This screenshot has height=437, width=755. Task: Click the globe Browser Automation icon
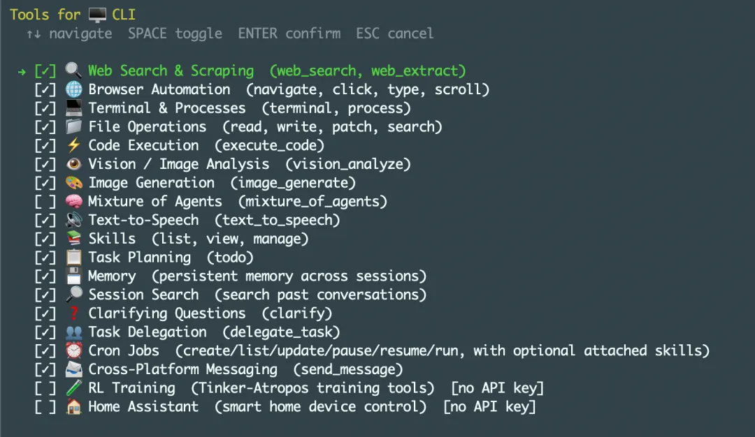point(73,89)
